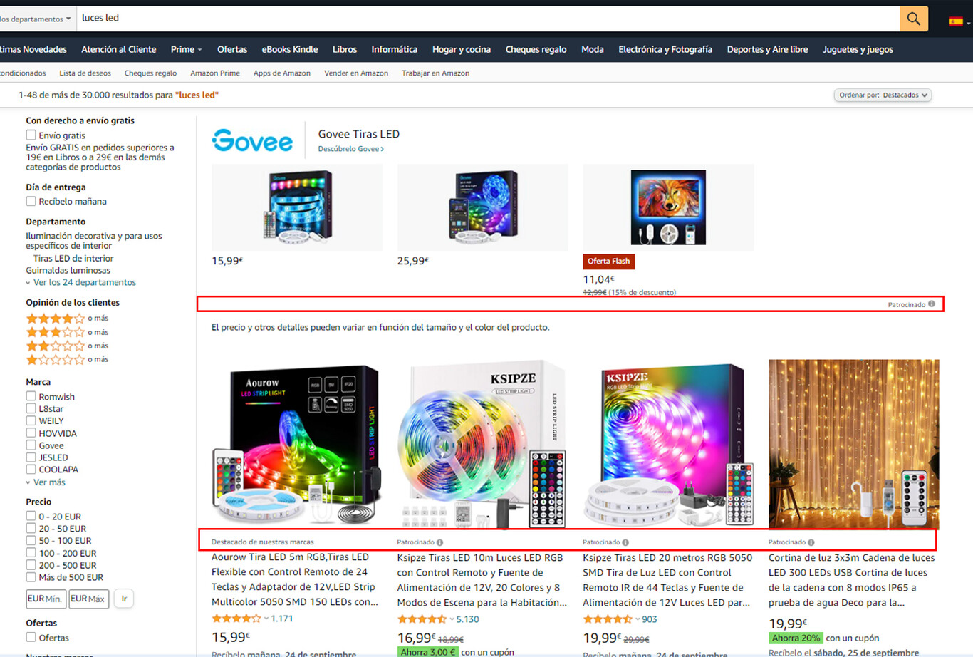Open the Cortina de luz product thumbnail
The image size is (973, 657).
853,445
